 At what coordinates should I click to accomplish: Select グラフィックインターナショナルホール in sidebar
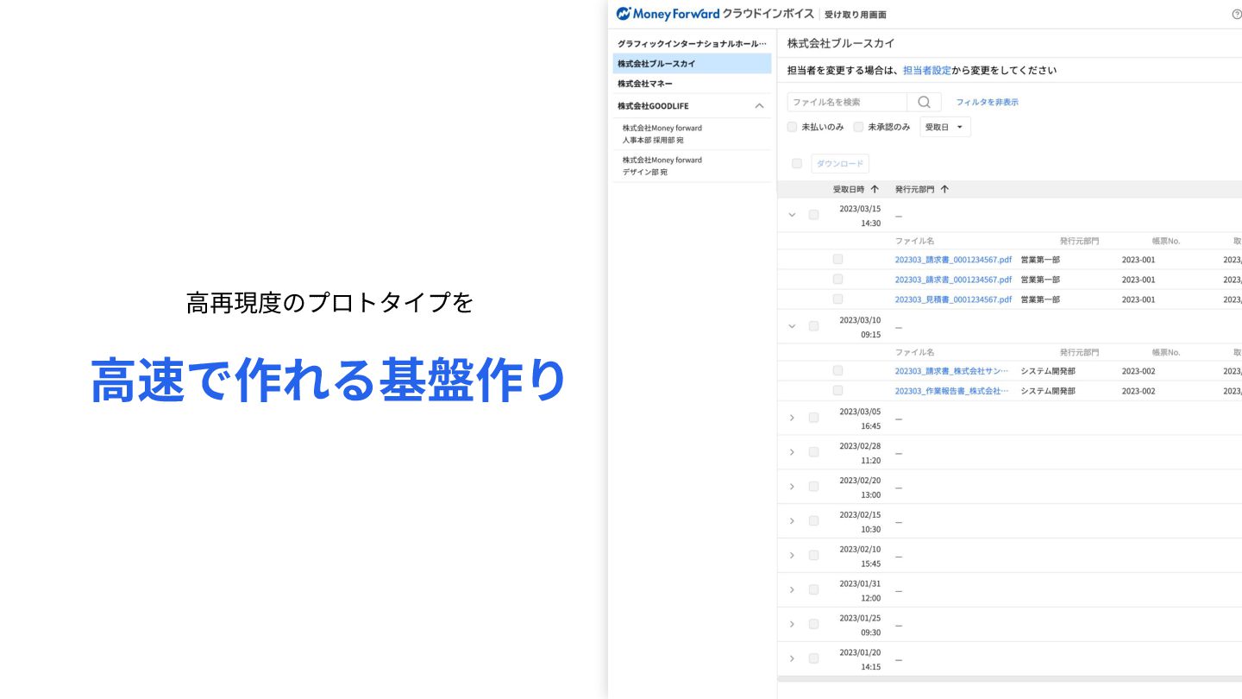coord(692,43)
